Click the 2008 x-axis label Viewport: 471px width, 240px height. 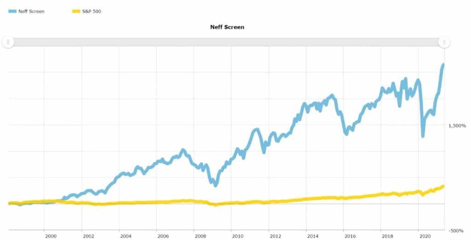coord(201,236)
